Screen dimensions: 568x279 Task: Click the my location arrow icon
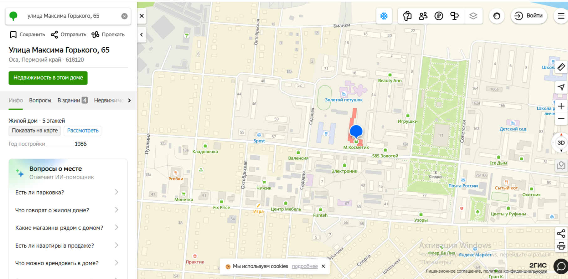561,88
